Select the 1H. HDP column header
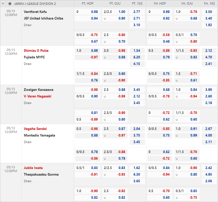The image size is (218, 202). pyautogui.click(x=160, y=4)
